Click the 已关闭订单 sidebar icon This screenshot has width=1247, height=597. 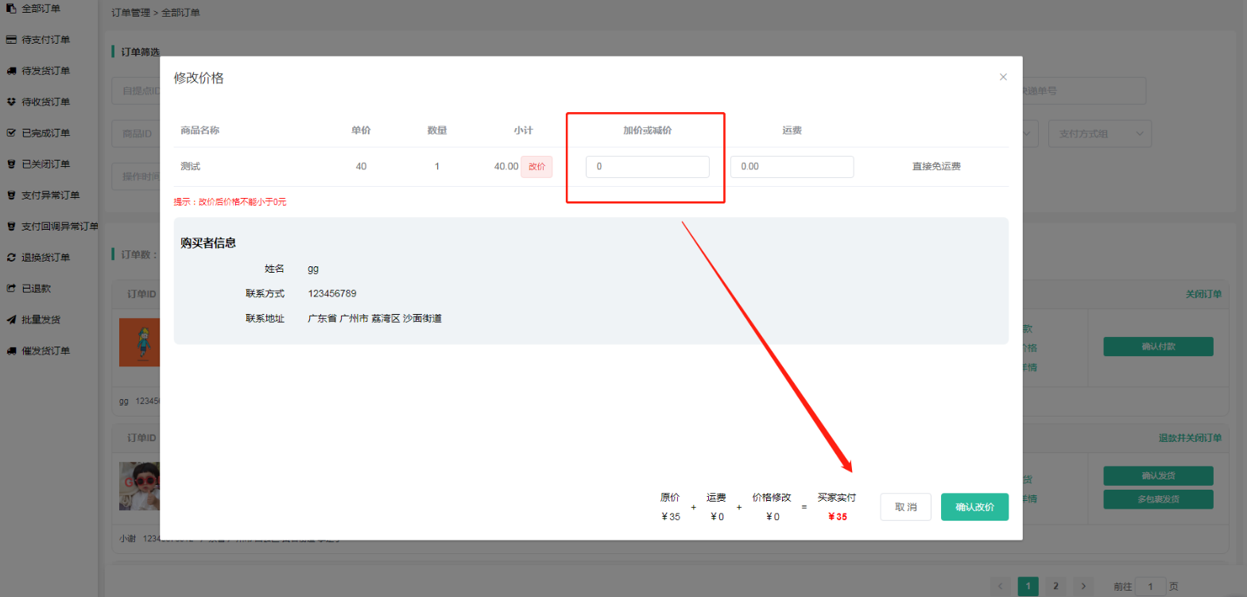click(x=11, y=164)
